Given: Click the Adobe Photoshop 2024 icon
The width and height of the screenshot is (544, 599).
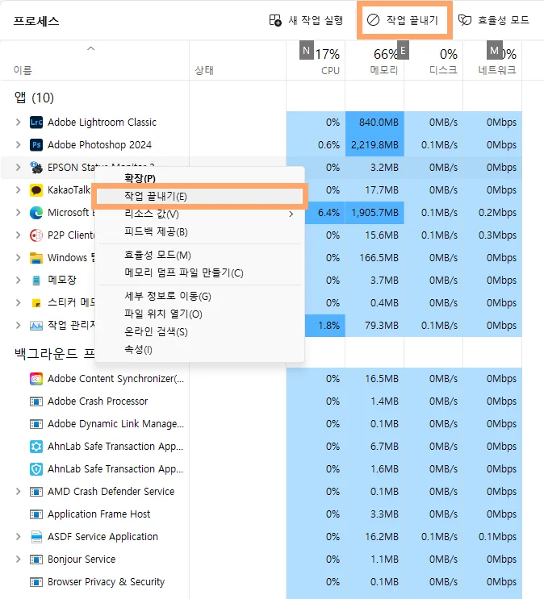Looking at the screenshot, I should [x=36, y=145].
